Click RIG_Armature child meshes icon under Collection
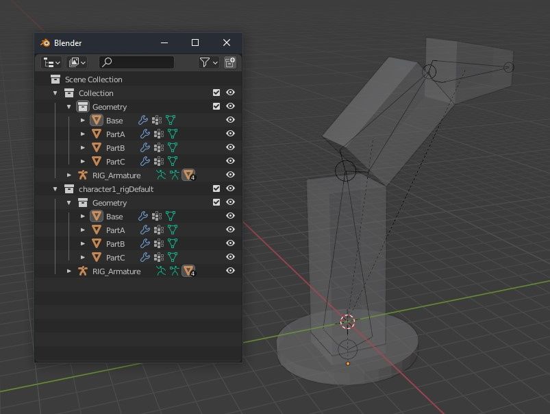 tap(189, 175)
